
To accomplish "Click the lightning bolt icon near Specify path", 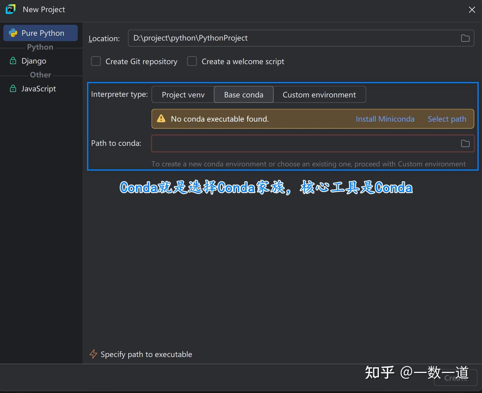I will pyautogui.click(x=93, y=354).
